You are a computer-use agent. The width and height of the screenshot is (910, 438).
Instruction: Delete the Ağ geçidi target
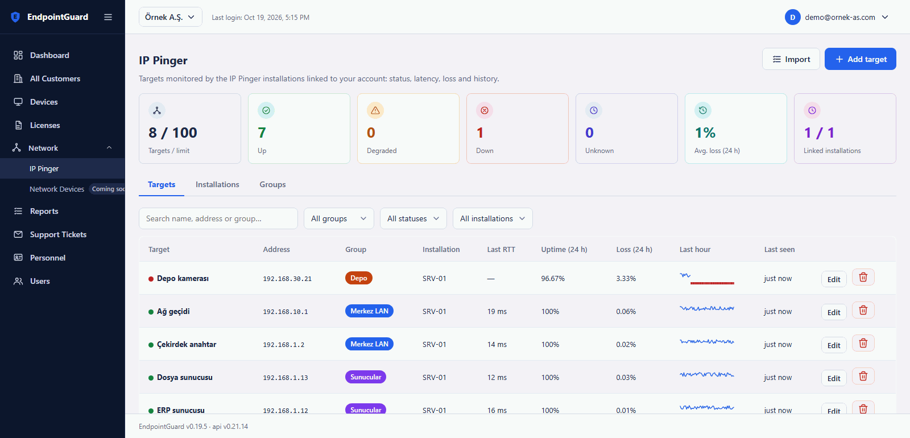pyautogui.click(x=863, y=311)
